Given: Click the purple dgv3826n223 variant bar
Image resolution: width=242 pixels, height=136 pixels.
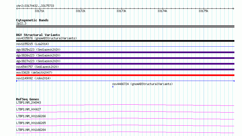Looking at the screenshot, I should [125, 58].
